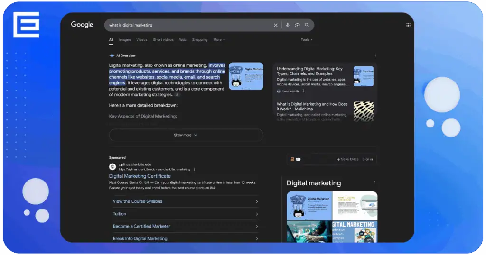Viewport: 486px width, 255px height.
Task: Open top-left image in Digital marketing panel
Action: tap(309, 206)
